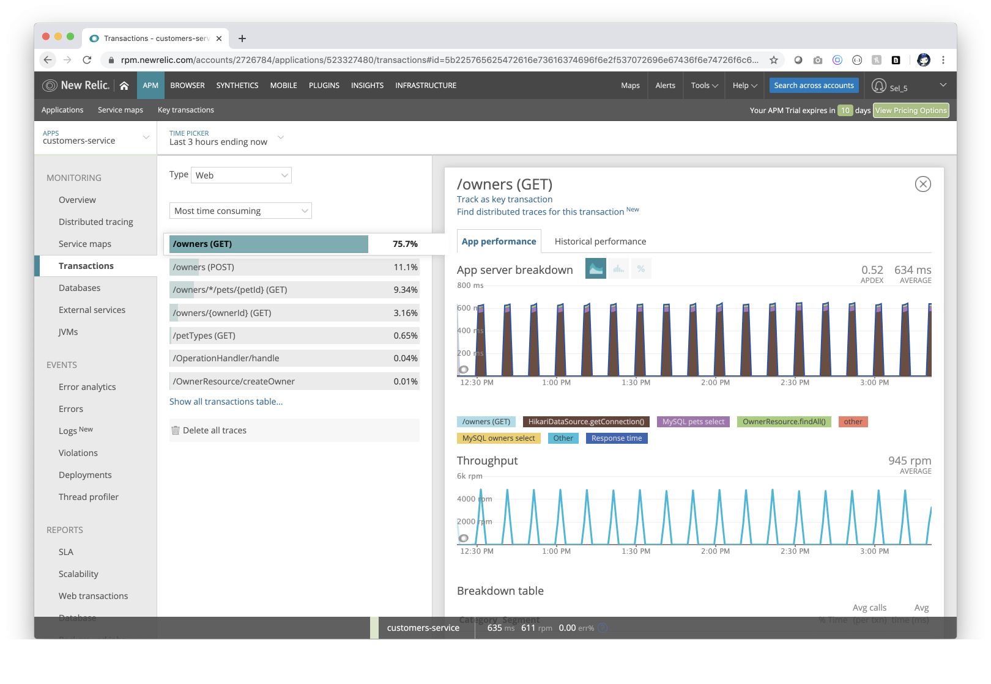
Task: Switch to Historical performance tab
Action: tap(600, 241)
